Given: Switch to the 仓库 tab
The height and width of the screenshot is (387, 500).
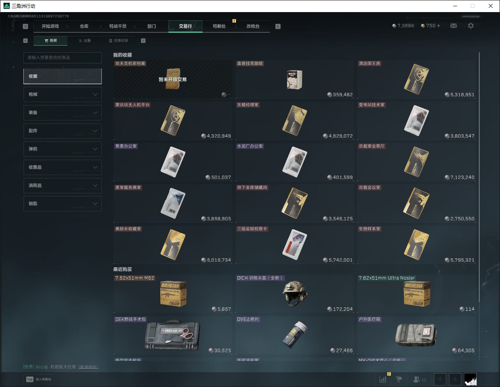Looking at the screenshot, I should pos(84,26).
